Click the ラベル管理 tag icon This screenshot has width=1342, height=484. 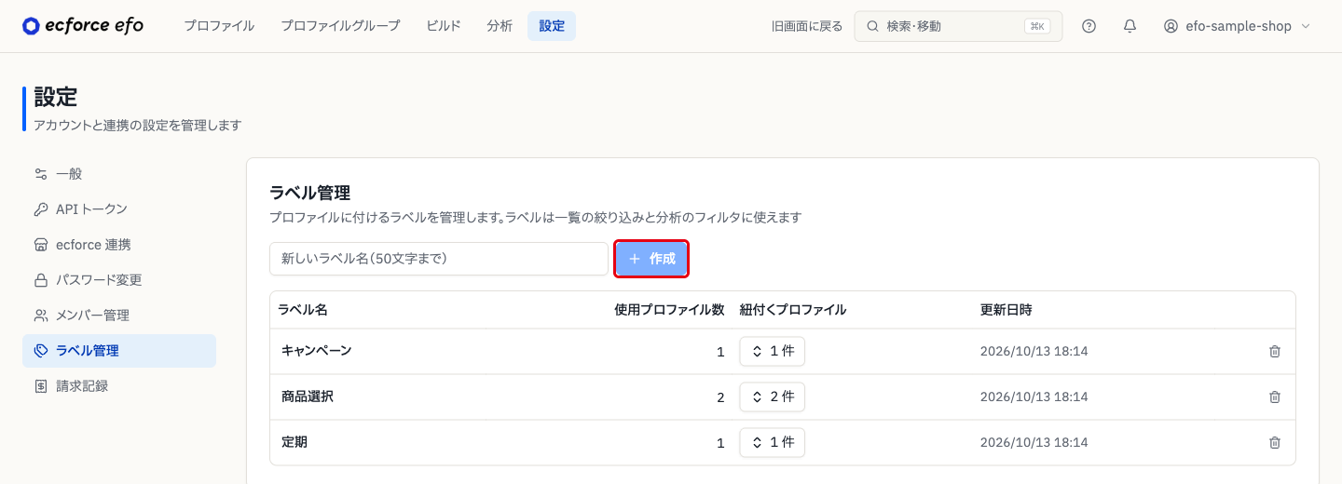(40, 351)
